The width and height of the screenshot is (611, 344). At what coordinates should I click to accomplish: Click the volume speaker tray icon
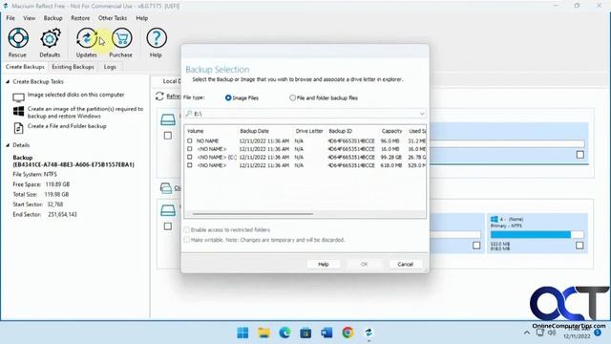pos(552,333)
